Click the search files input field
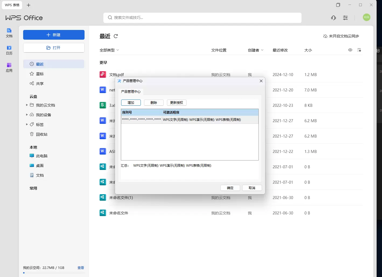Screen dimensions: 382x277 click(x=202, y=18)
